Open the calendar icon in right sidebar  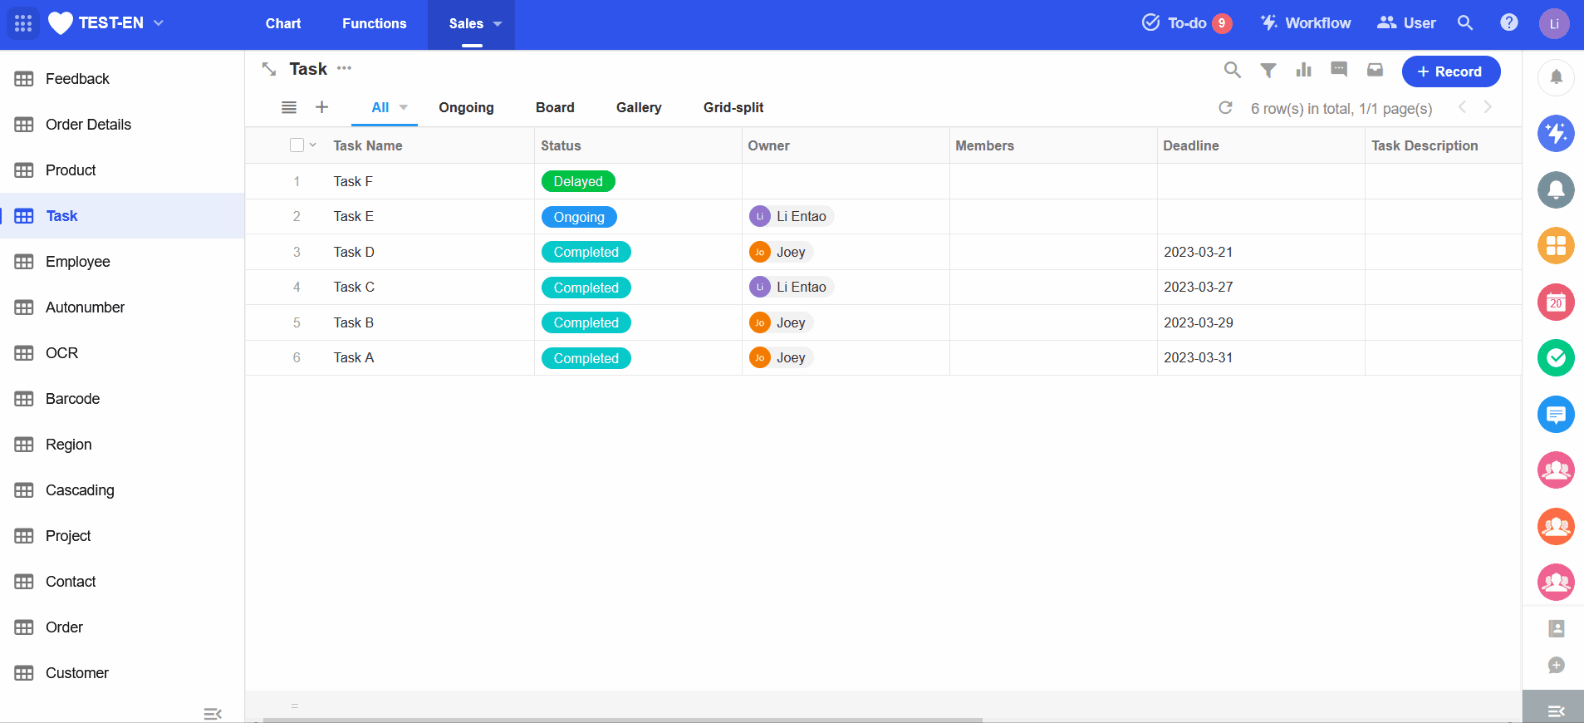[x=1555, y=302]
